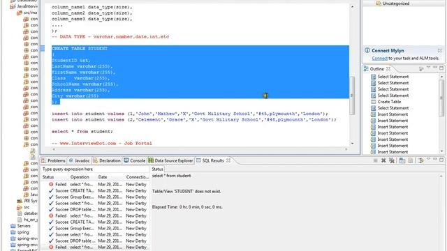
Task: Click the Connect link for Mylyn
Action: [x=379, y=58]
